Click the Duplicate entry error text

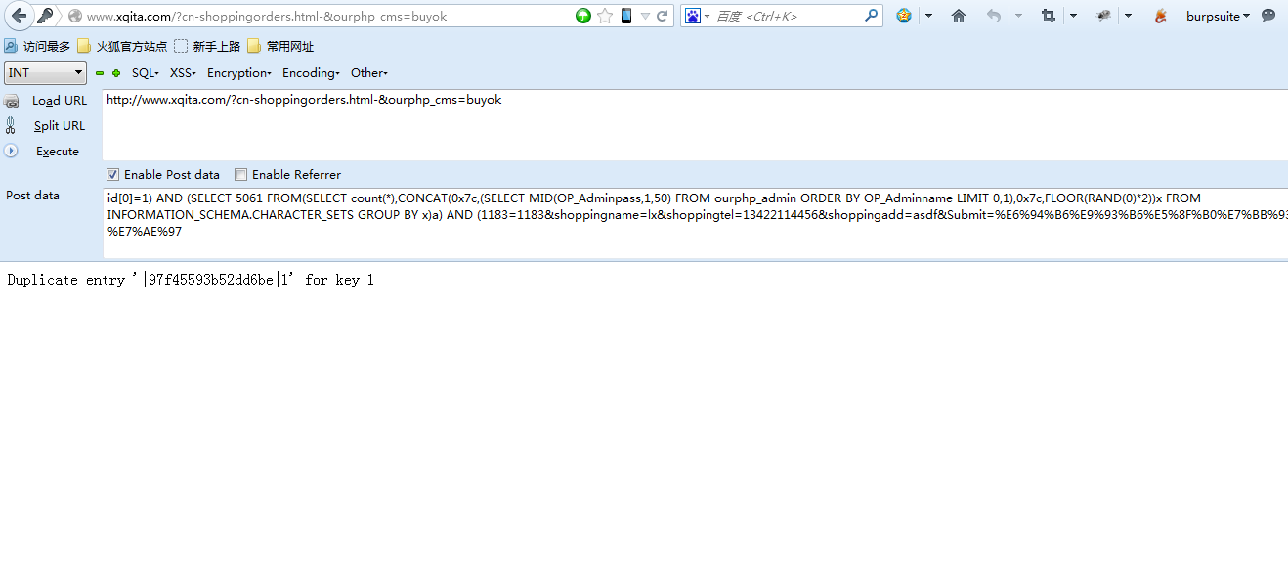191,280
